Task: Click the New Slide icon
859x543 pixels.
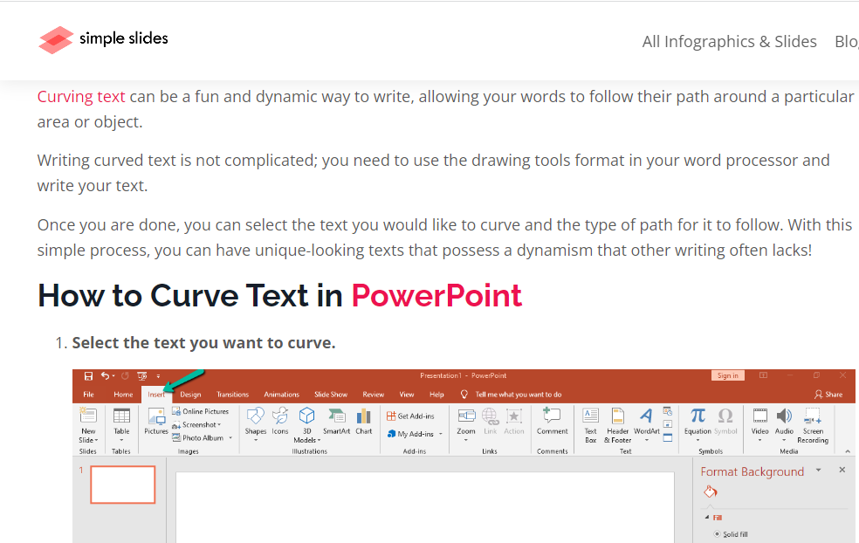Action: pyautogui.click(x=88, y=416)
